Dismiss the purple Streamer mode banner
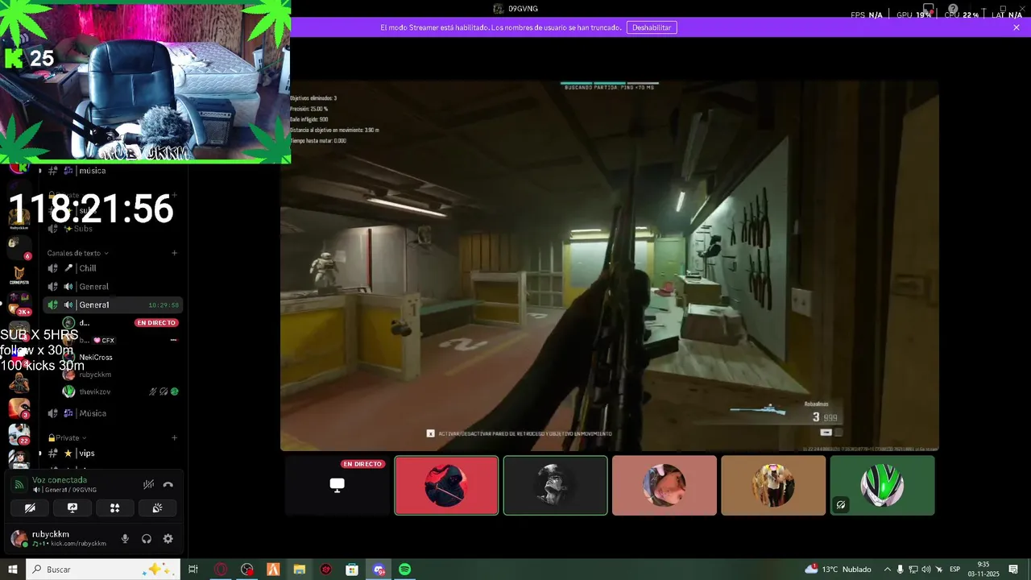This screenshot has height=580, width=1031. coord(1017,27)
